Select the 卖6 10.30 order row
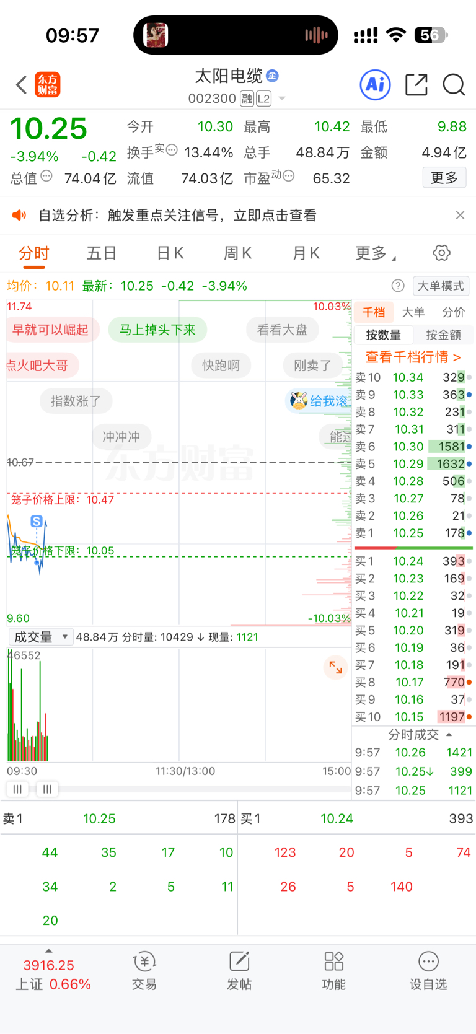Image resolution: width=476 pixels, height=1034 pixels. point(413,446)
